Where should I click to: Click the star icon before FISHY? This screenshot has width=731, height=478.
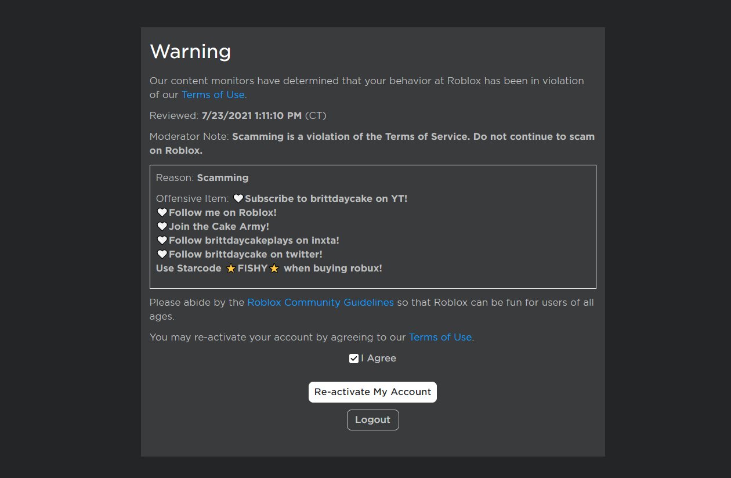(231, 269)
